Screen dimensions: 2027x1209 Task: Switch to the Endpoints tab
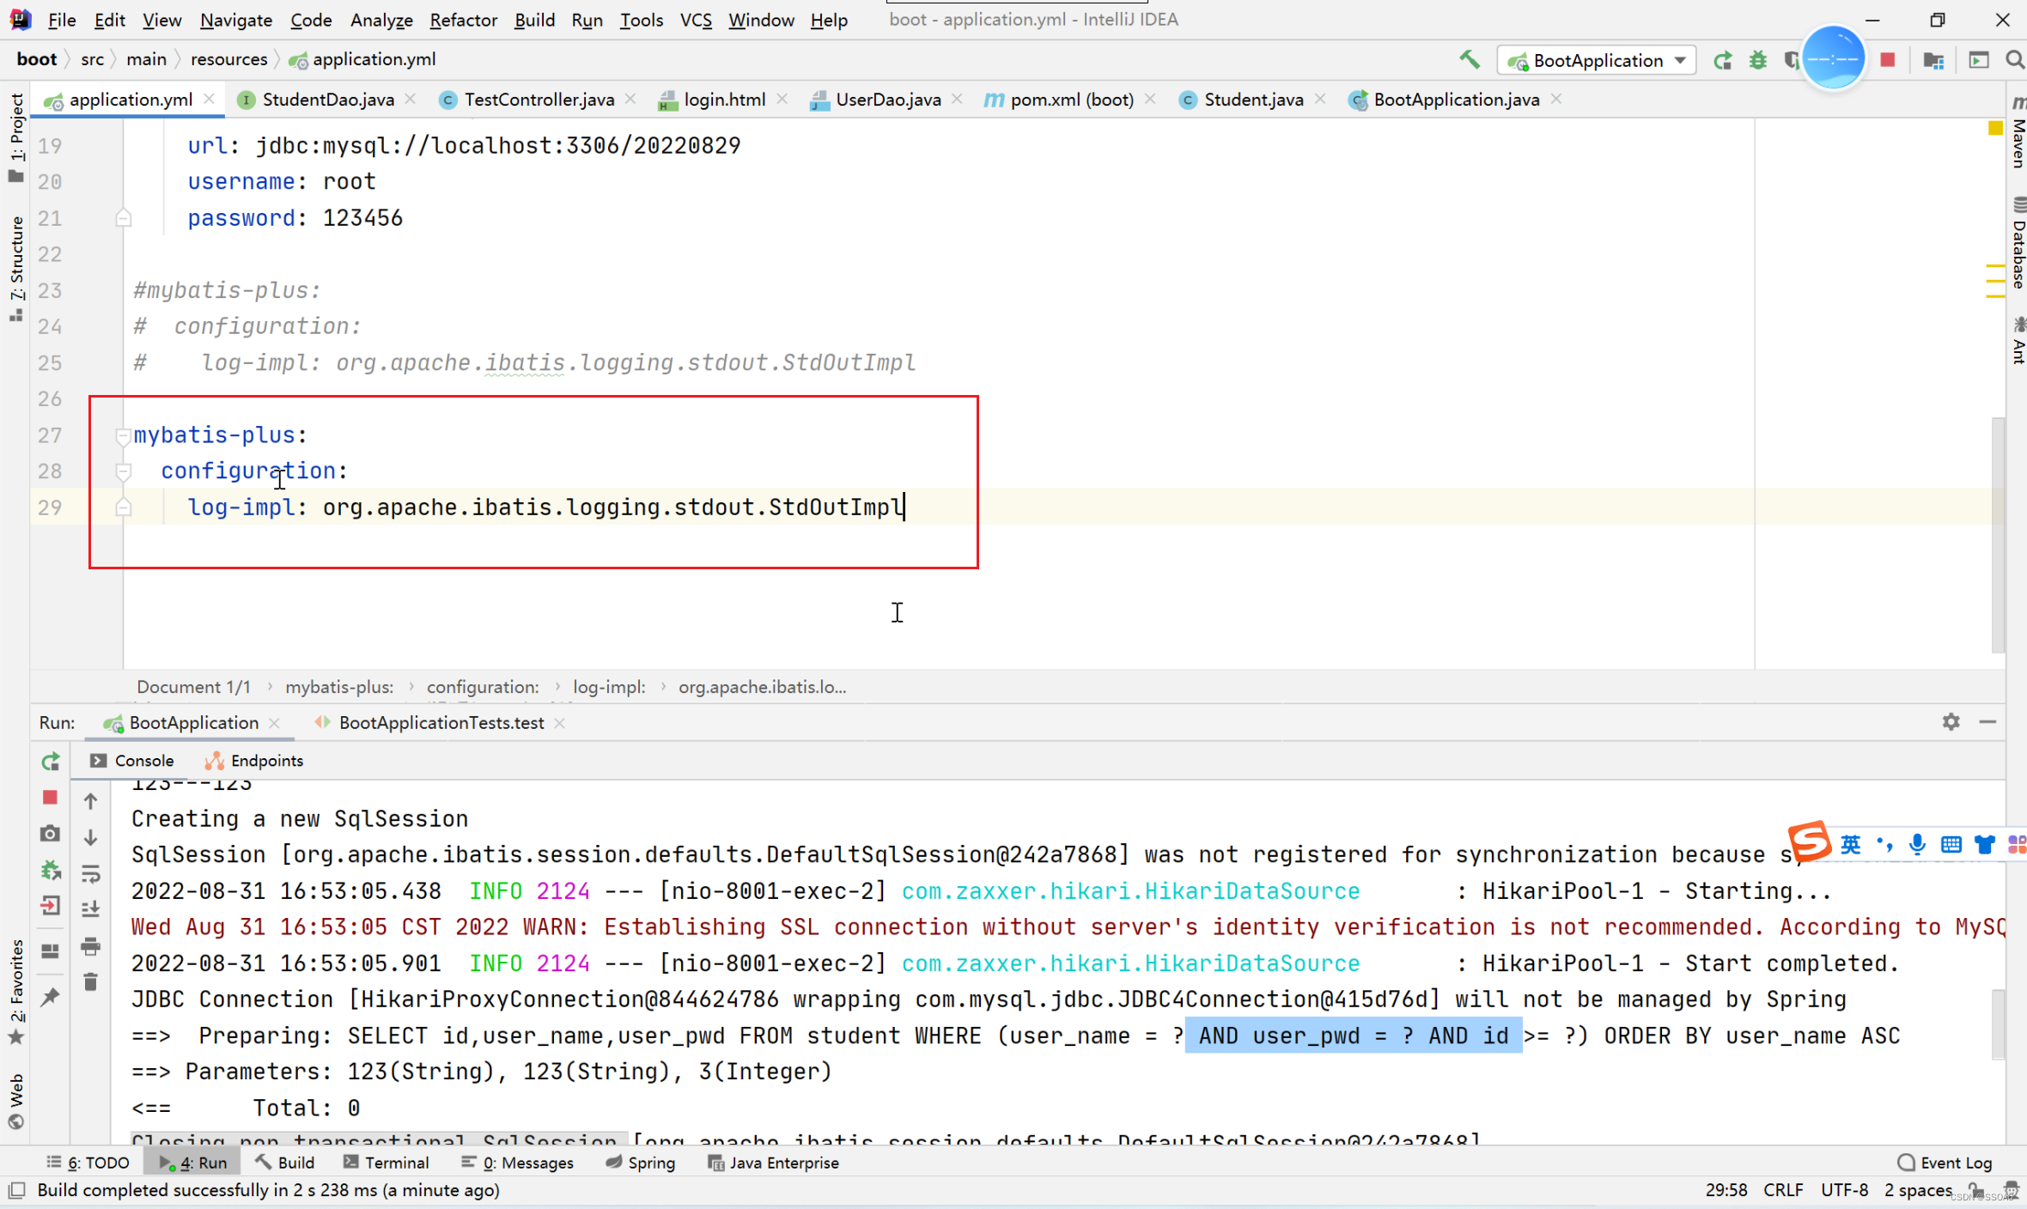click(x=254, y=761)
